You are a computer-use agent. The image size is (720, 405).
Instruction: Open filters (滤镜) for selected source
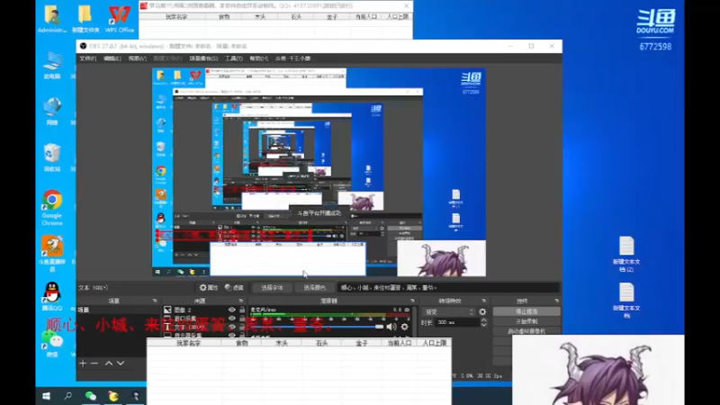point(234,287)
